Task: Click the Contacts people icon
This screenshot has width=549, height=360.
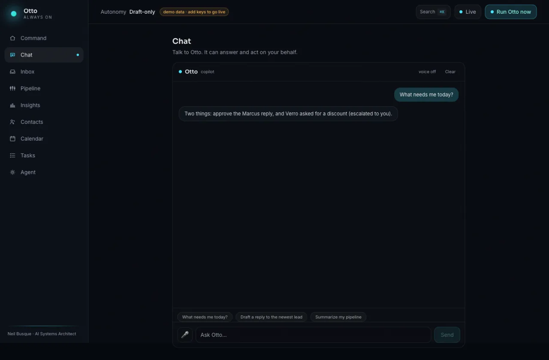Action: 12,122
